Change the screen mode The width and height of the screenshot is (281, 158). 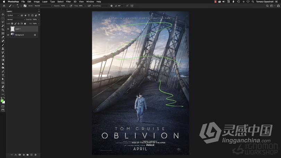click(x=3, y=110)
